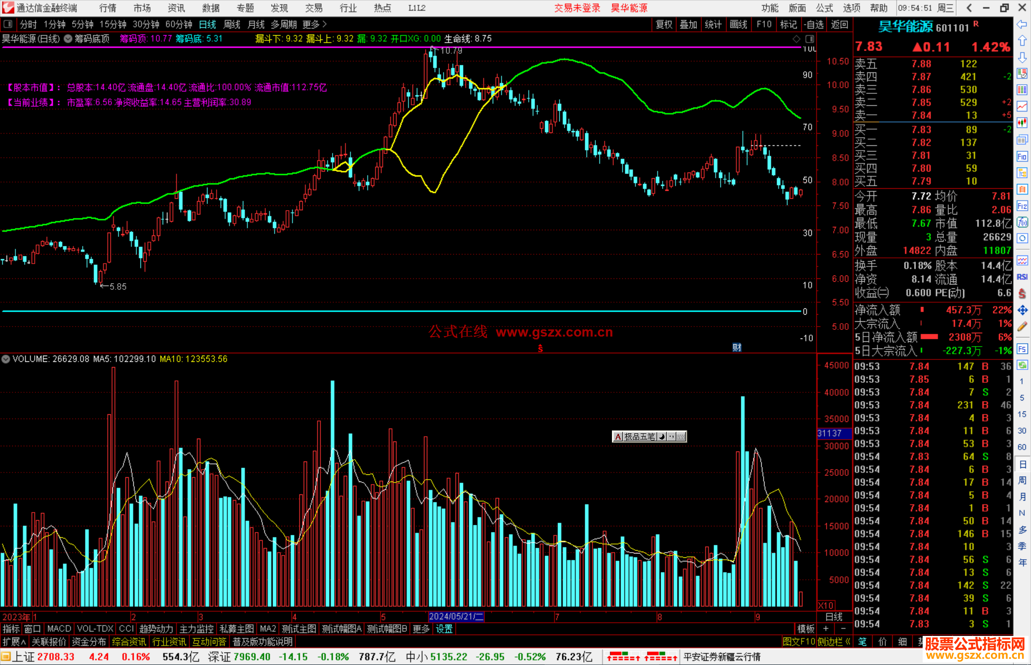Click the 设置 settings link

pyautogui.click(x=444, y=629)
